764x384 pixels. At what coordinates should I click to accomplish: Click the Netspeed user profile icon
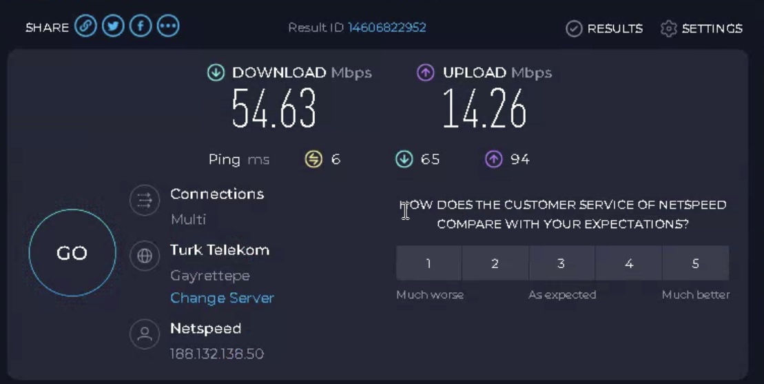coord(145,334)
